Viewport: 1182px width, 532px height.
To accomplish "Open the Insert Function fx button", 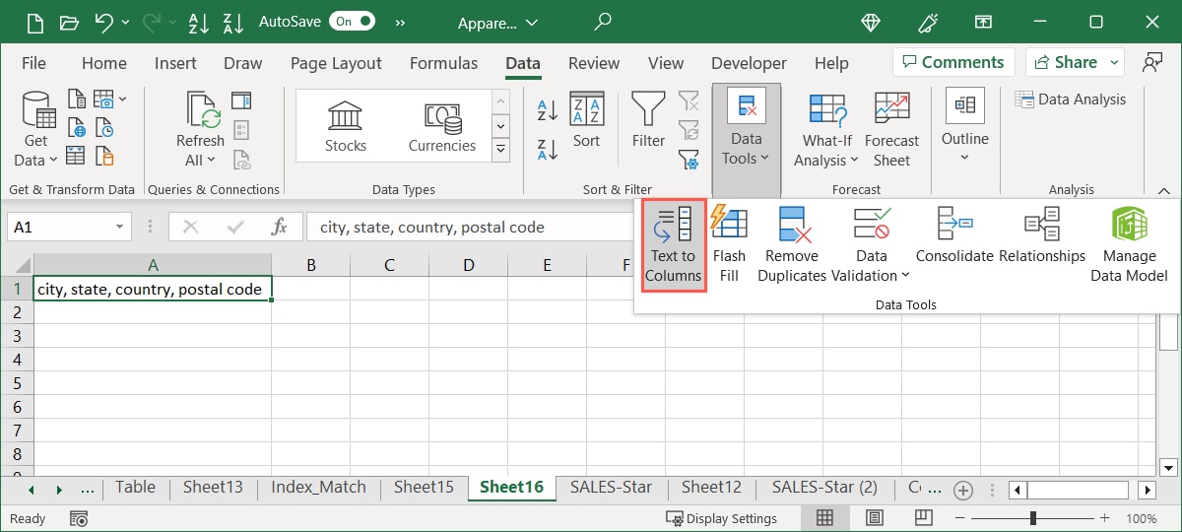I will [279, 227].
